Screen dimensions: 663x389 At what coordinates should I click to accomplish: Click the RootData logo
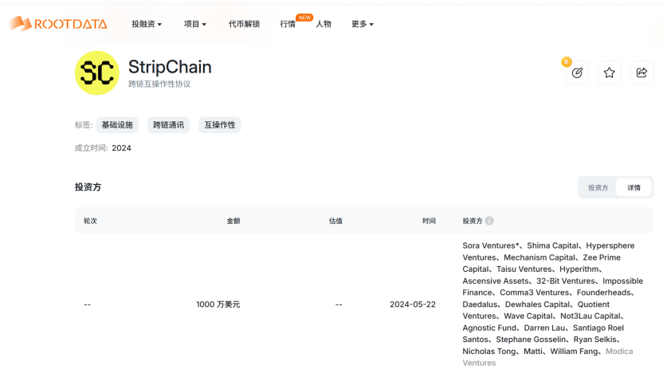coord(58,24)
